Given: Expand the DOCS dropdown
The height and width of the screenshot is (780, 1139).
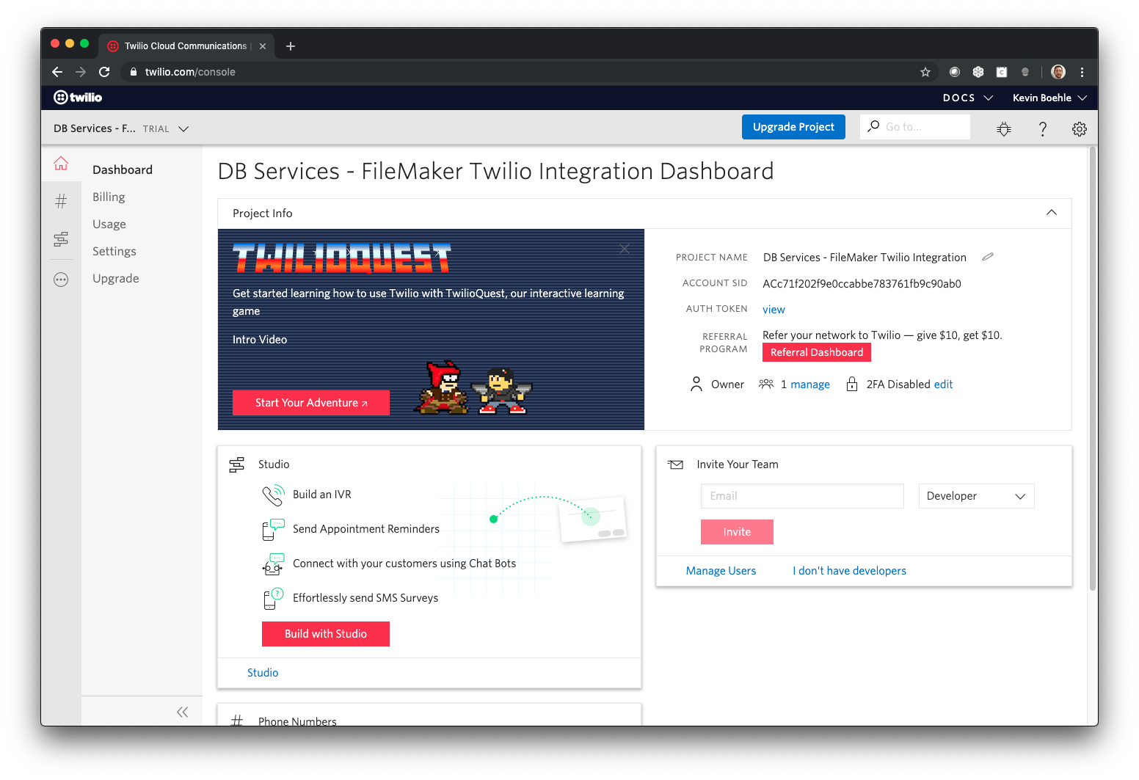Looking at the screenshot, I should (x=967, y=98).
